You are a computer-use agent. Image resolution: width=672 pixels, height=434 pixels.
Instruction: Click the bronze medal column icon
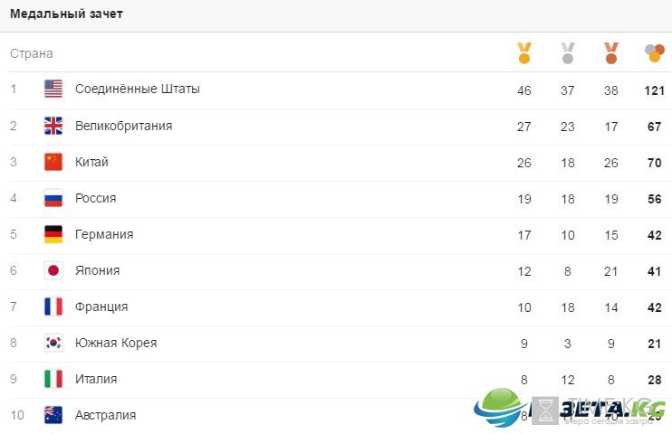click(611, 53)
